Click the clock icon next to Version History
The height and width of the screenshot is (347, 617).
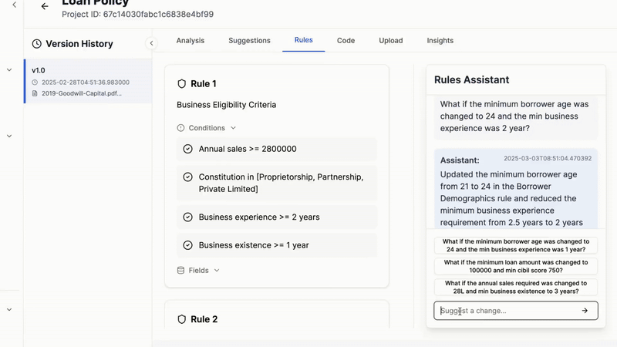(36, 44)
